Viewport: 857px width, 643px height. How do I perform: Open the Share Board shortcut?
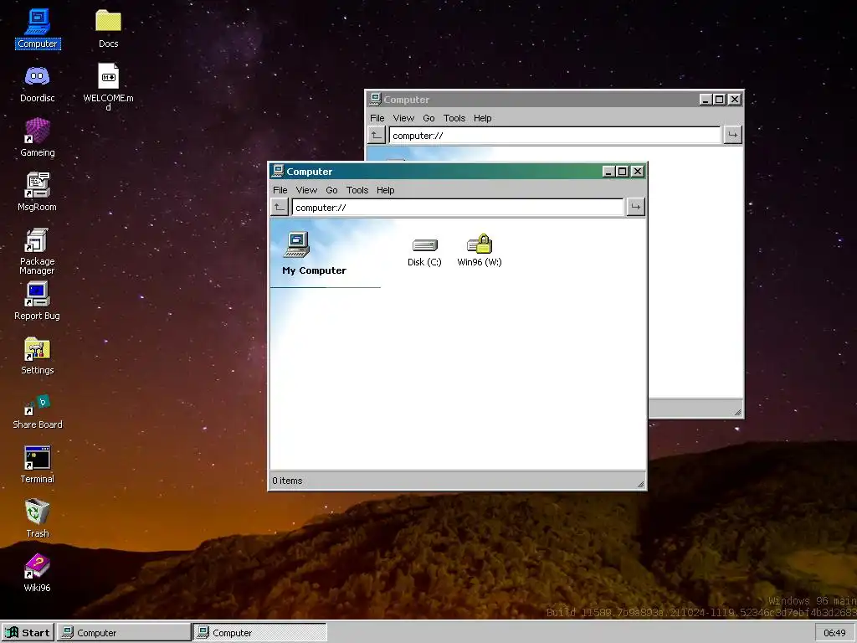coord(37,411)
